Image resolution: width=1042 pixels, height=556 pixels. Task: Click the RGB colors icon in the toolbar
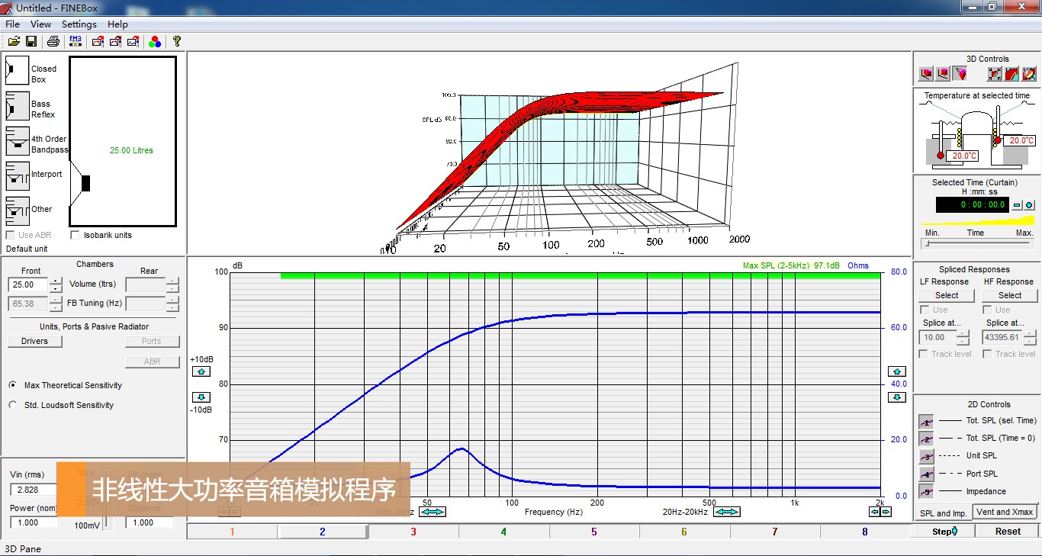(155, 41)
